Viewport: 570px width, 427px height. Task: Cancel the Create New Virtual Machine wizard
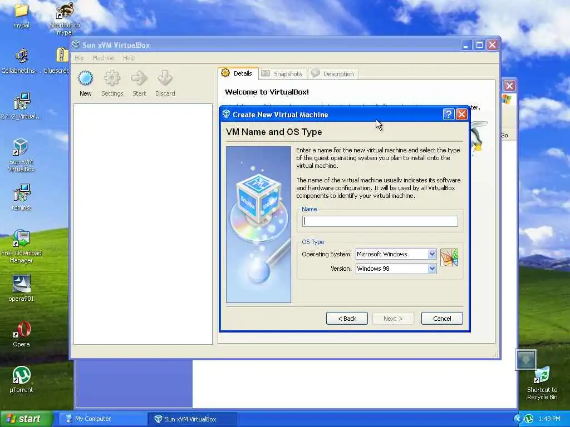pyautogui.click(x=442, y=319)
